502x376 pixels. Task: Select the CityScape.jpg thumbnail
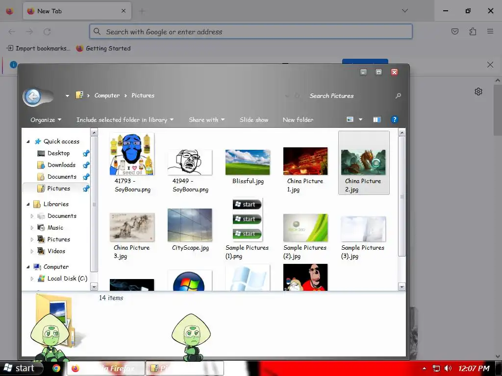click(x=190, y=225)
